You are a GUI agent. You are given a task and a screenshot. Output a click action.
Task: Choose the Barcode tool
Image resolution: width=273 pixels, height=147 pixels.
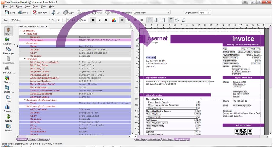[8, 70]
